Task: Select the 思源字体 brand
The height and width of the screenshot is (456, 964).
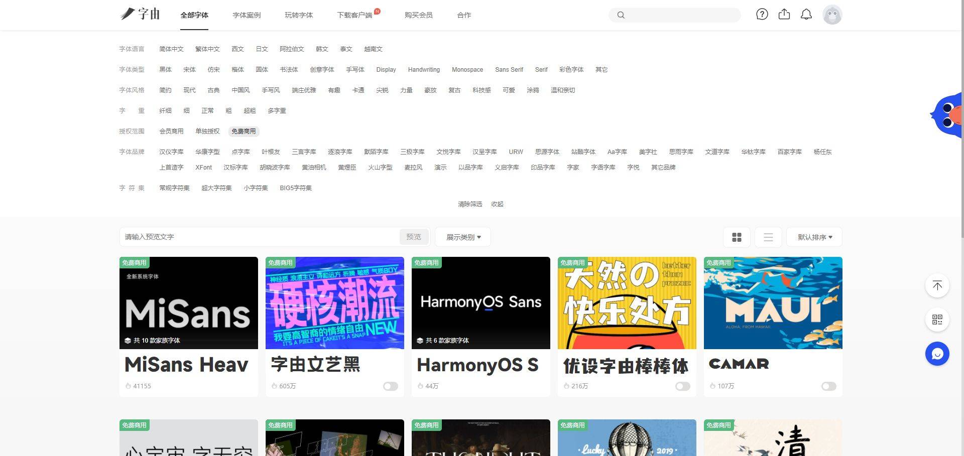Action: click(x=547, y=152)
